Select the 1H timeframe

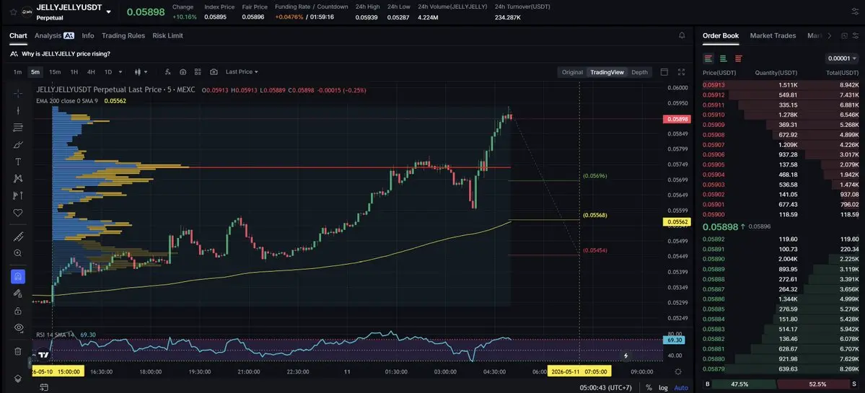74,71
